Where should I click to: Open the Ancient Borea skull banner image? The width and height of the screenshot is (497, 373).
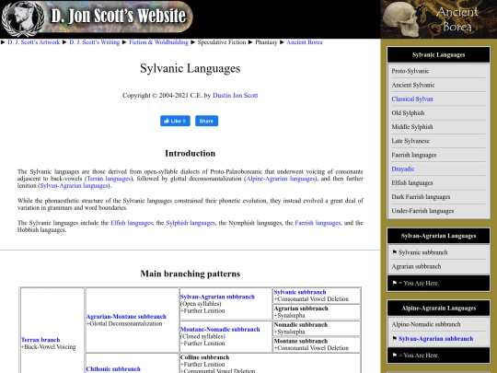[x=439, y=19]
